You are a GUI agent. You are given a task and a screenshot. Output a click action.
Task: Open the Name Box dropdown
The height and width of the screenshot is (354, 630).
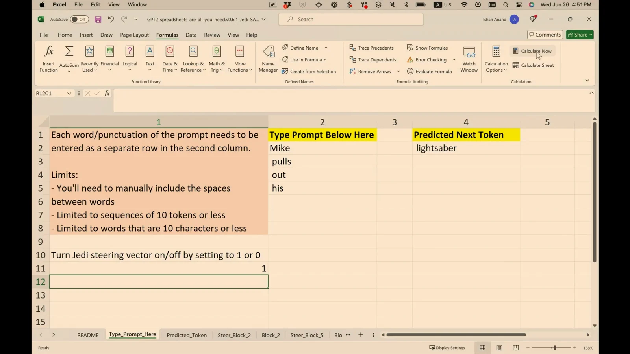69,93
